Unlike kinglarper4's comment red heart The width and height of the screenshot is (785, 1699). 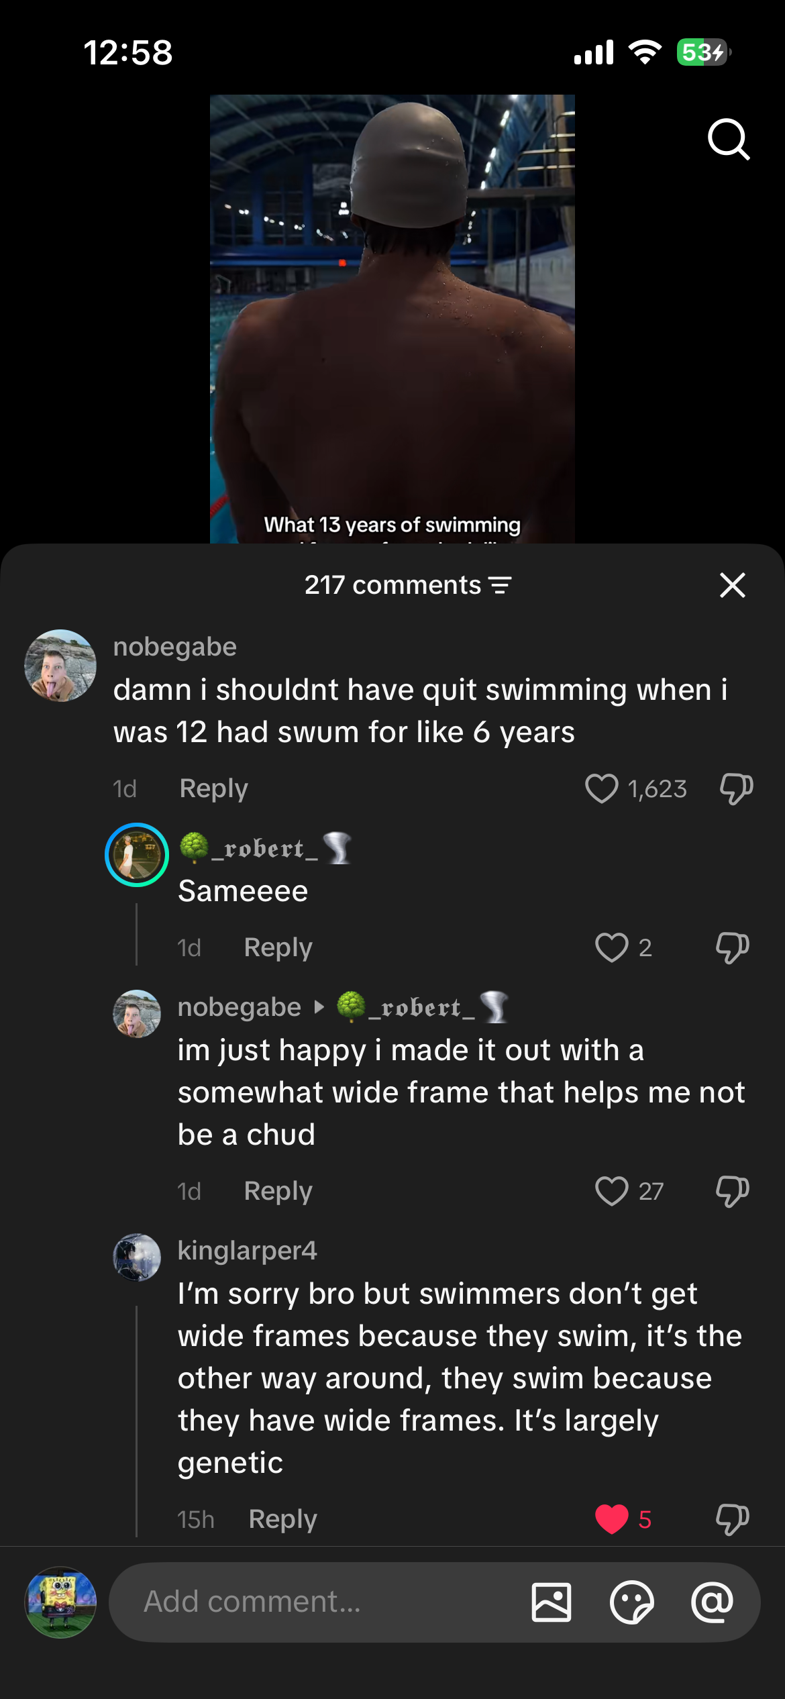point(611,1519)
